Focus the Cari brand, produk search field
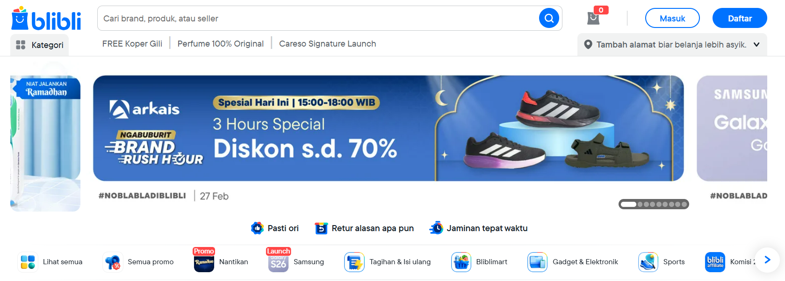The width and height of the screenshot is (785, 281). pyautogui.click(x=318, y=18)
